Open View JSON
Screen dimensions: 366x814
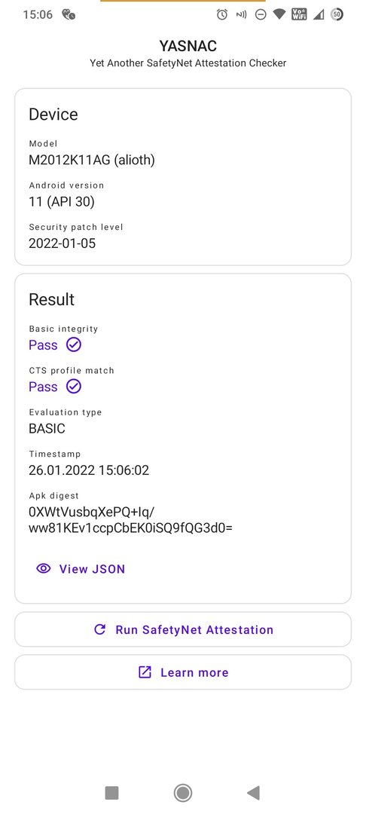[x=81, y=568]
